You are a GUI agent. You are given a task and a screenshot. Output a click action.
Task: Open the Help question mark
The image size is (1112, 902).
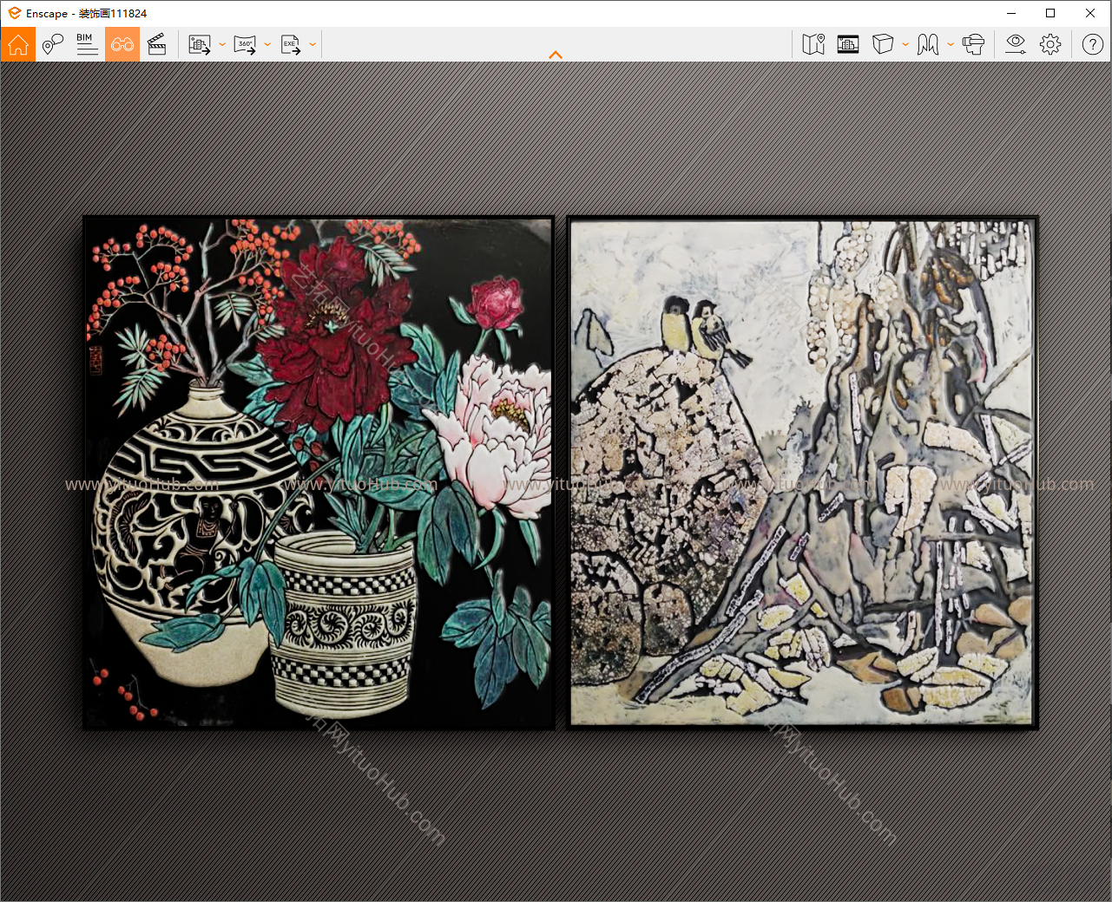click(1093, 44)
